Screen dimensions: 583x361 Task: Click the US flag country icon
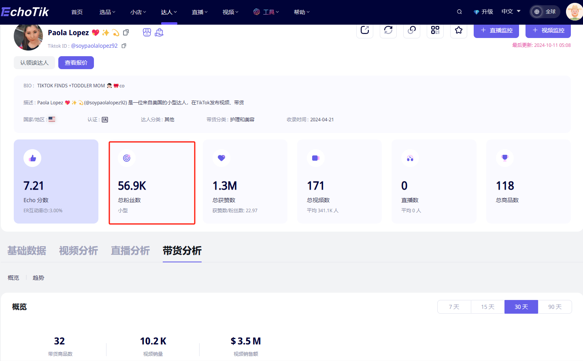52,119
